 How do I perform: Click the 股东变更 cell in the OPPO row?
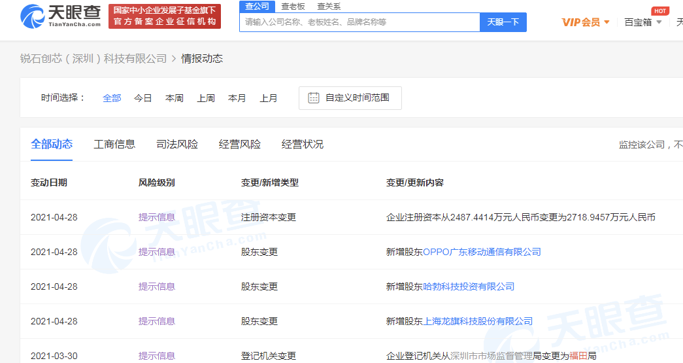[259, 252]
